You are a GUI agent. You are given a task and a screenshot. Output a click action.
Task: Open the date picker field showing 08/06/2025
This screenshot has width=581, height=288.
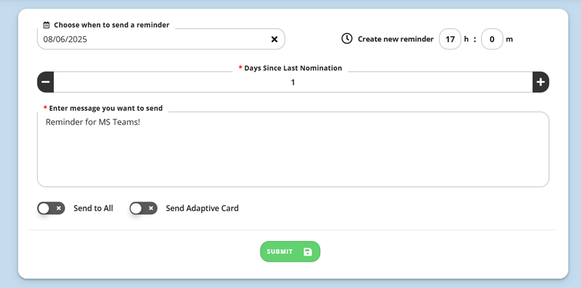tap(161, 39)
